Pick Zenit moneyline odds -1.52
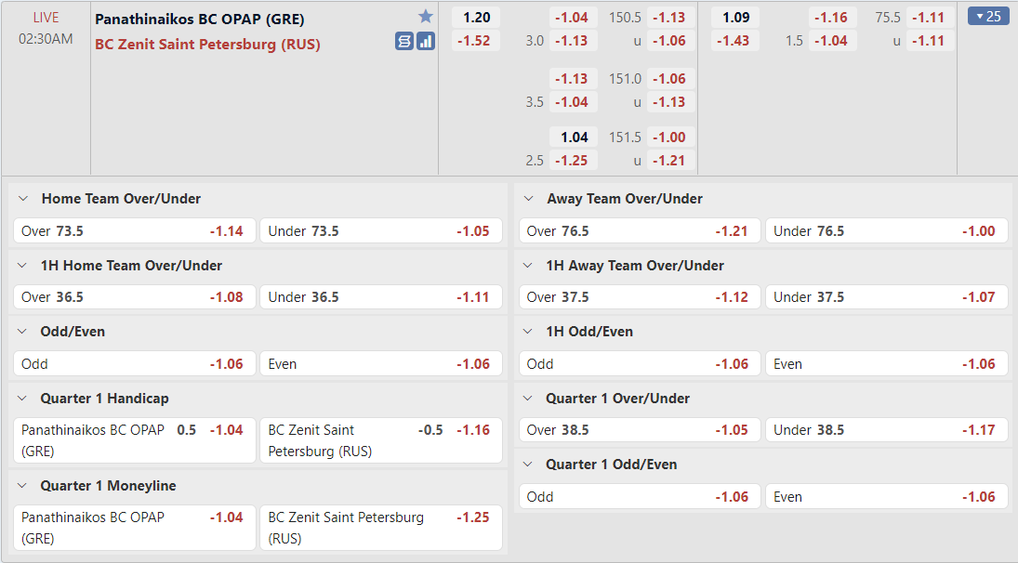 [476, 41]
